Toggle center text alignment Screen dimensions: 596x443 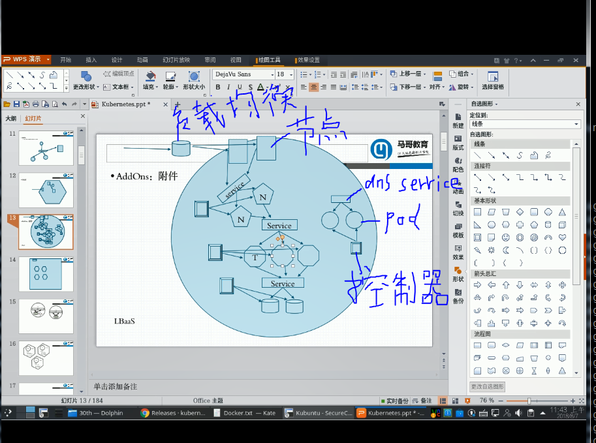pos(313,87)
